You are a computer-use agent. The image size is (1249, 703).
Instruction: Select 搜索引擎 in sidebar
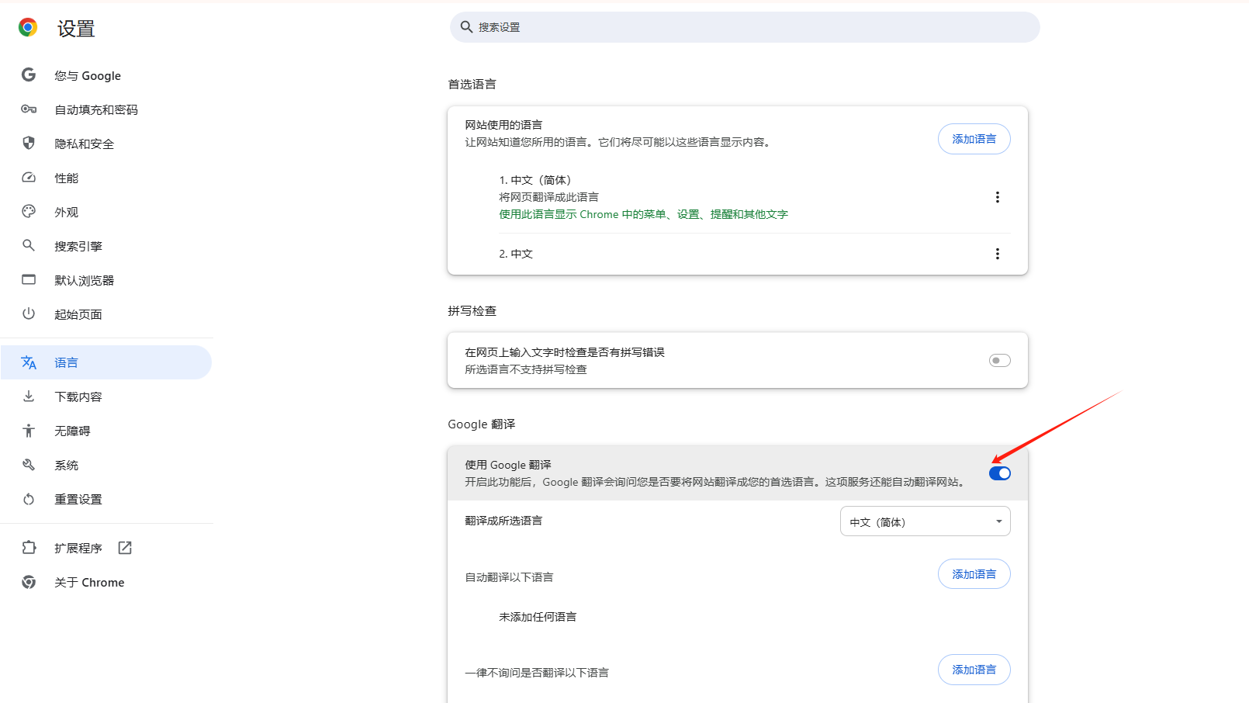point(106,246)
